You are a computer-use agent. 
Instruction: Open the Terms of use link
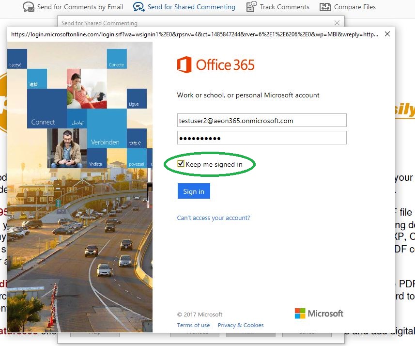[194, 325]
